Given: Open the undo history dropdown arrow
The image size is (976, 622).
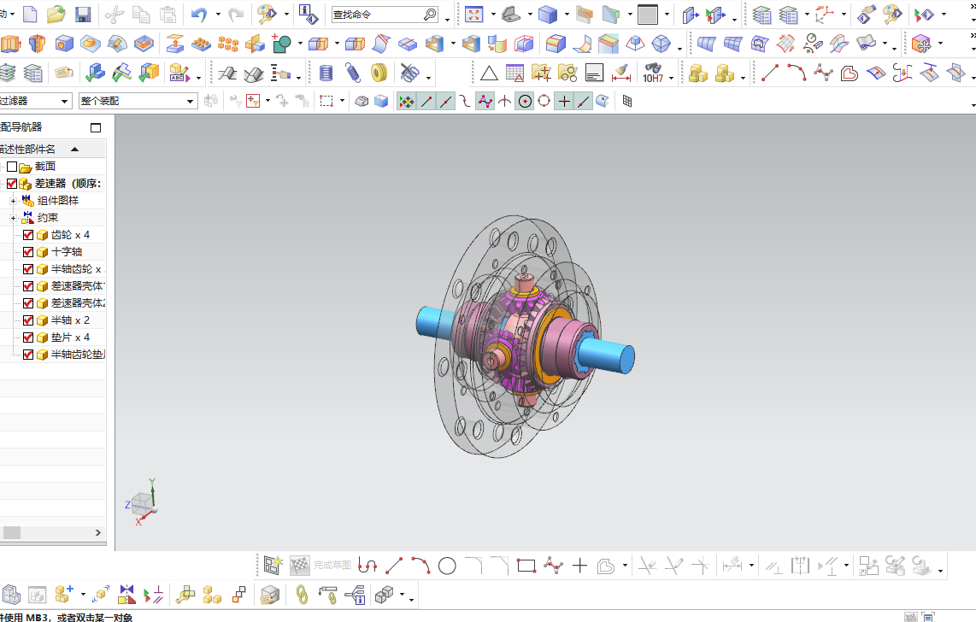Looking at the screenshot, I should (x=218, y=15).
